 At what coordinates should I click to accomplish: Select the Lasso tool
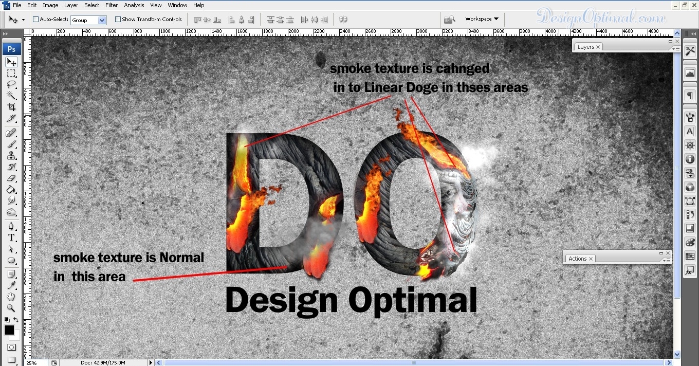pyautogui.click(x=11, y=85)
